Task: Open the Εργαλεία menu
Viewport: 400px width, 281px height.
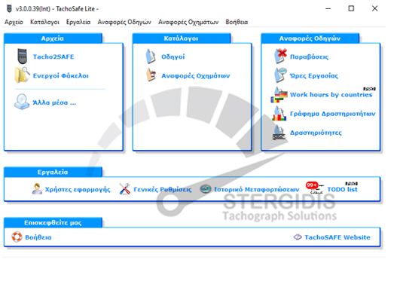Action: pos(78,22)
